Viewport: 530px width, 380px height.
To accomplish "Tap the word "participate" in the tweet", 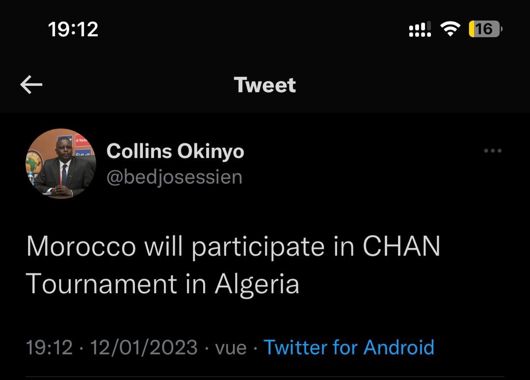I will [x=258, y=248].
